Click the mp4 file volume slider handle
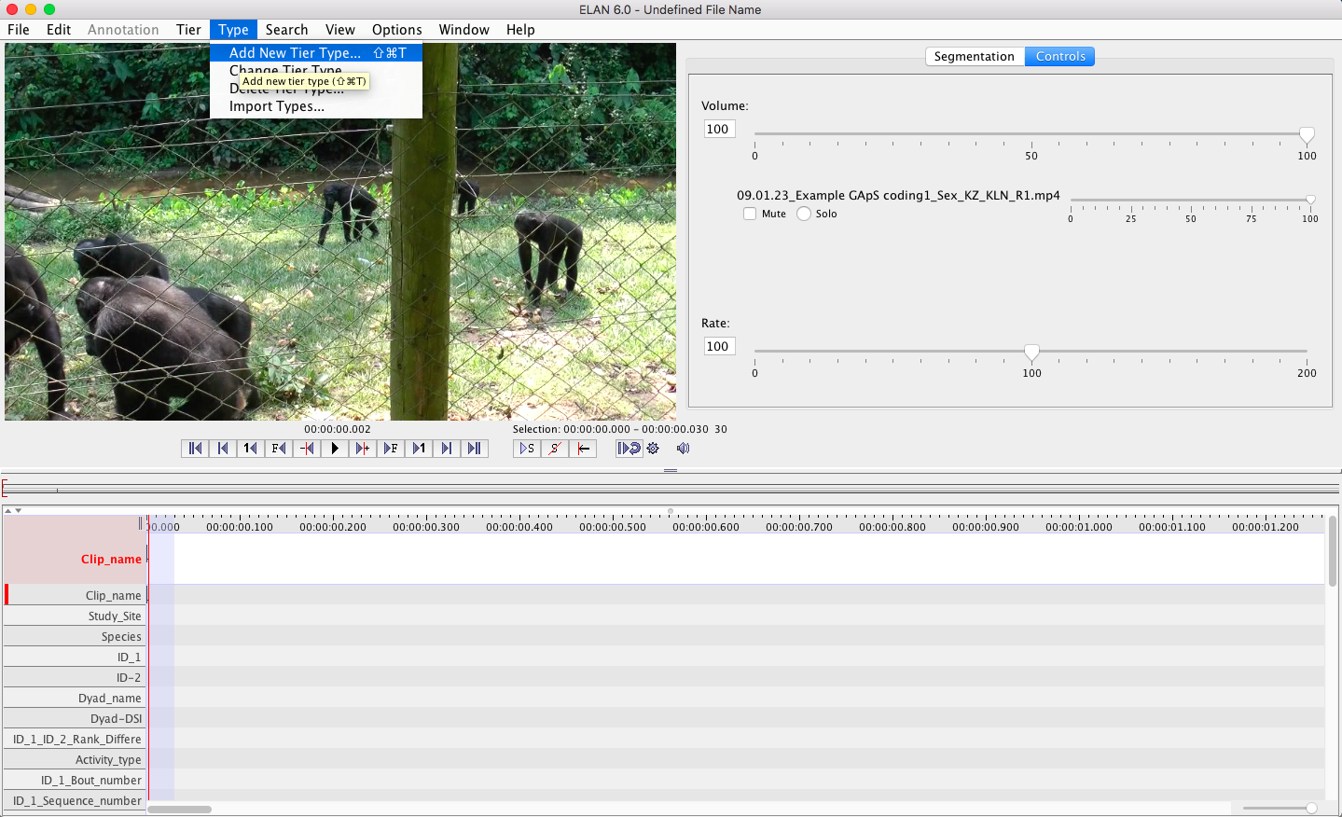This screenshot has width=1342, height=817. [x=1310, y=201]
